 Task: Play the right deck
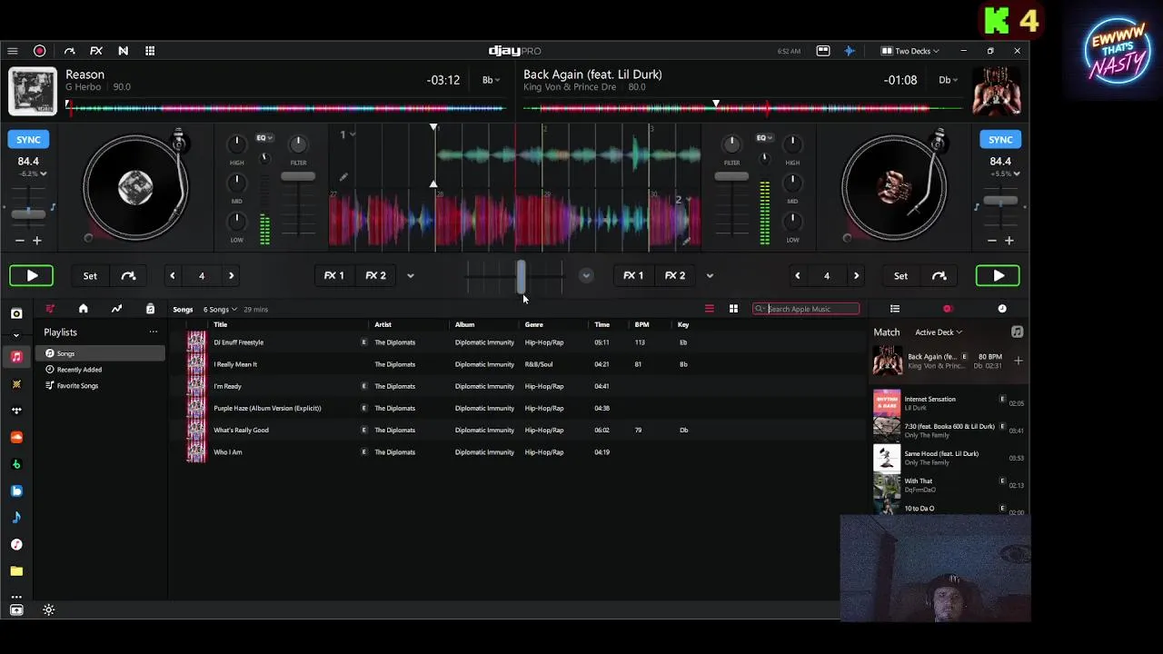point(998,275)
